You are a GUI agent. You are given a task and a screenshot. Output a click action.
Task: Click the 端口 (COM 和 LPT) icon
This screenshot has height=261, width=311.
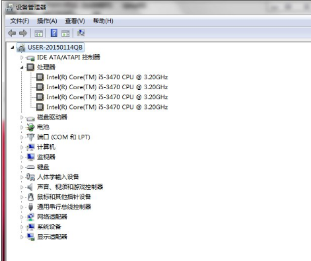(30, 137)
